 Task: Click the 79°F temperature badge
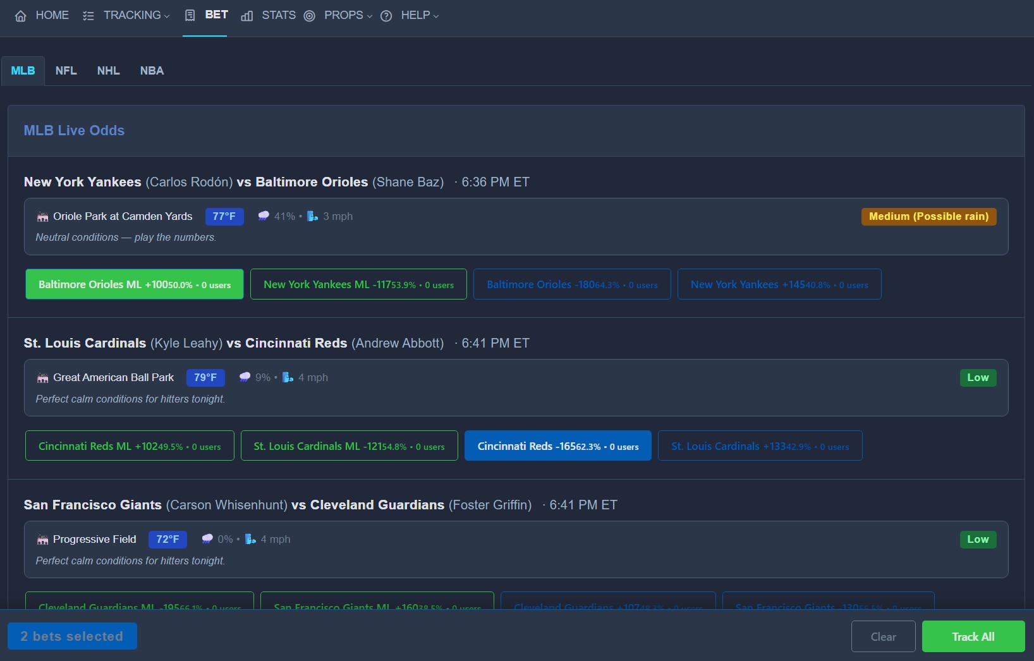tap(205, 378)
